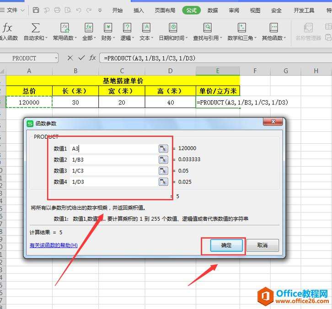Click the Insert Function fx icon in ribbon

[7, 28]
